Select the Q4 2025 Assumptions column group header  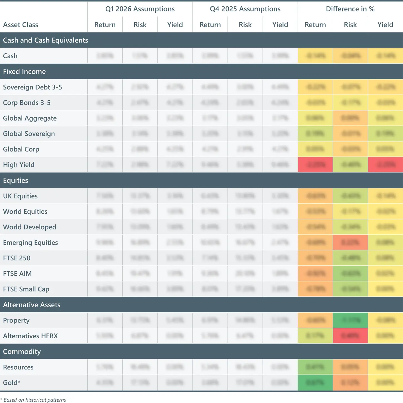pos(245,9)
